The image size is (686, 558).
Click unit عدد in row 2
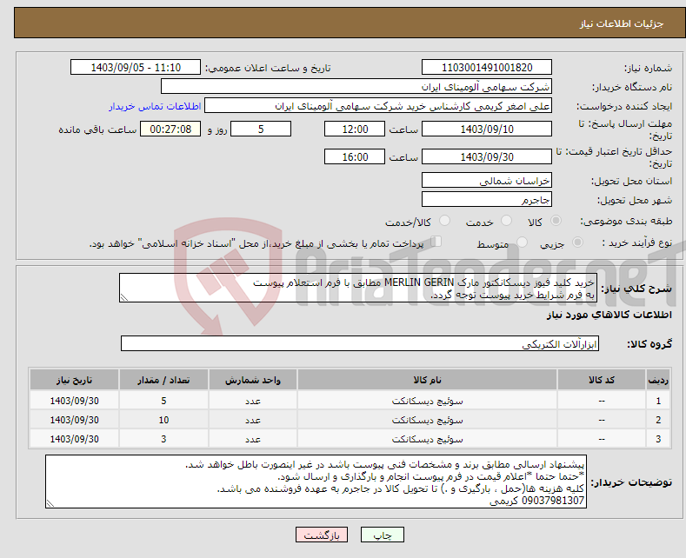tap(253, 421)
